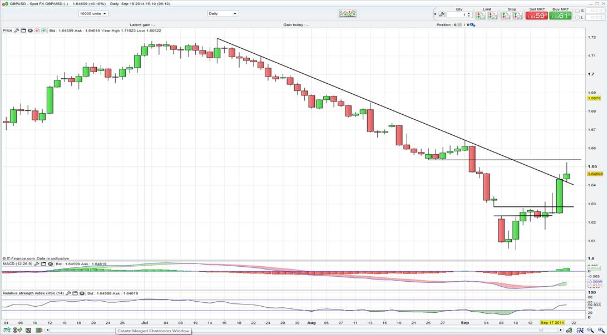Click the scroll-left arrow of chart scrollbar
The image size is (608, 335).
[x=48, y=330]
